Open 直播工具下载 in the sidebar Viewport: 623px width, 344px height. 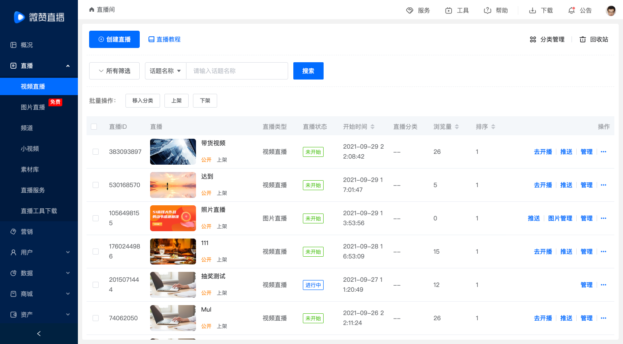(x=39, y=211)
